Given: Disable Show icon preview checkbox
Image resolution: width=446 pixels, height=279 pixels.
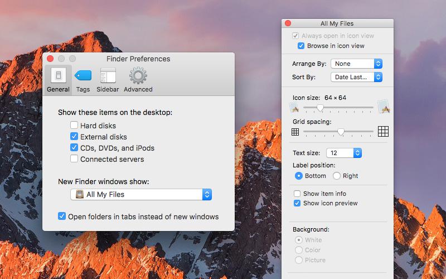Looking at the screenshot, I should [297, 203].
